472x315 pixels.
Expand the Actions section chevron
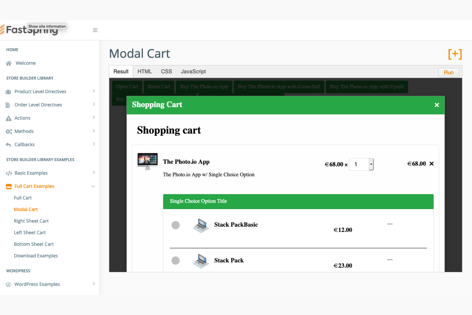coord(94,117)
